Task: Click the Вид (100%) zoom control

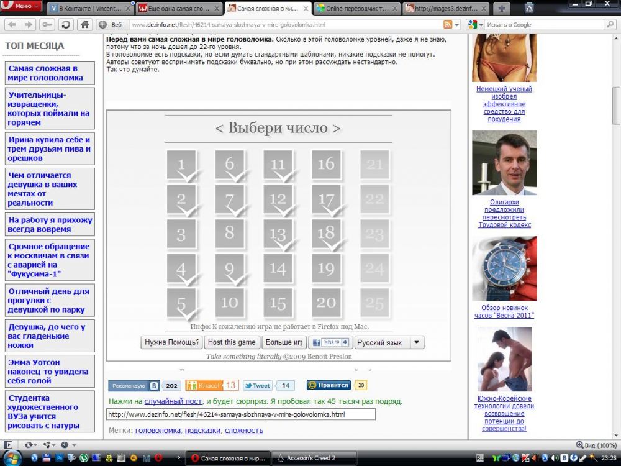Action: [x=596, y=445]
